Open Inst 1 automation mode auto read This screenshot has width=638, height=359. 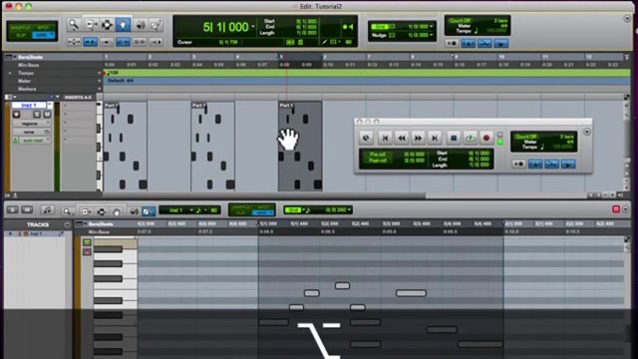[35, 141]
